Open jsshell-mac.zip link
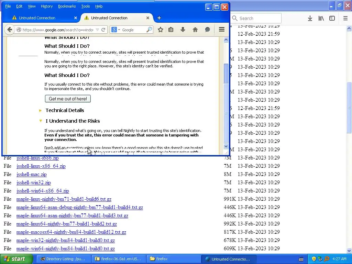 [x=31, y=174]
